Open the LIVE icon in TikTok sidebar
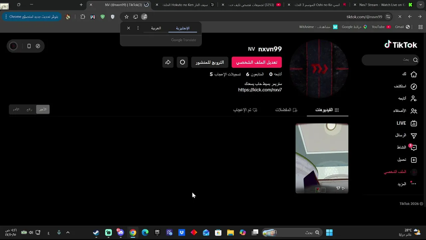 pyautogui.click(x=414, y=123)
